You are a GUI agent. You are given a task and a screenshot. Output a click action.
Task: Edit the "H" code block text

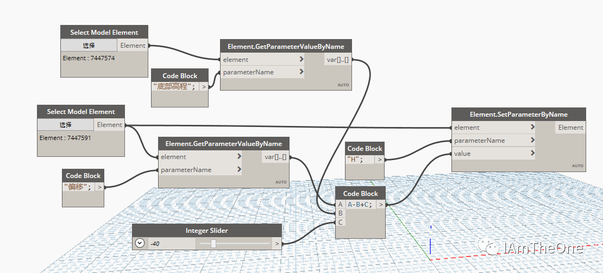pyautogui.click(x=360, y=160)
